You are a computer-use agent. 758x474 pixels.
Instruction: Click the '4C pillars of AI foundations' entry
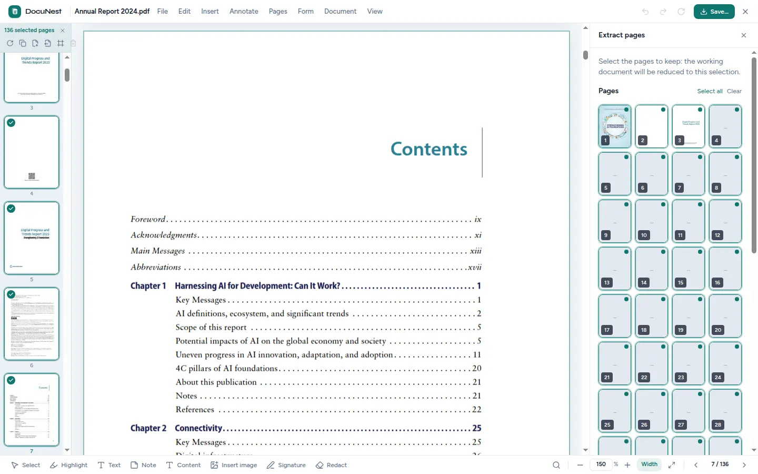(328, 368)
